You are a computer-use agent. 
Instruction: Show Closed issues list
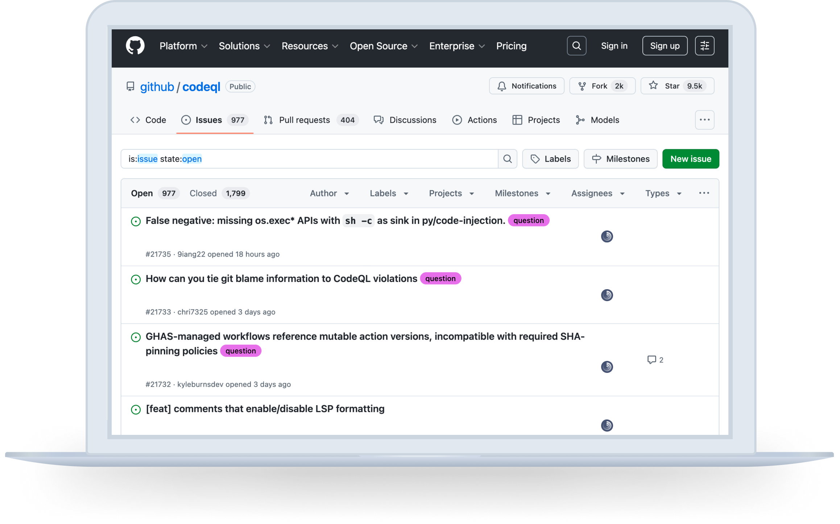coord(219,194)
